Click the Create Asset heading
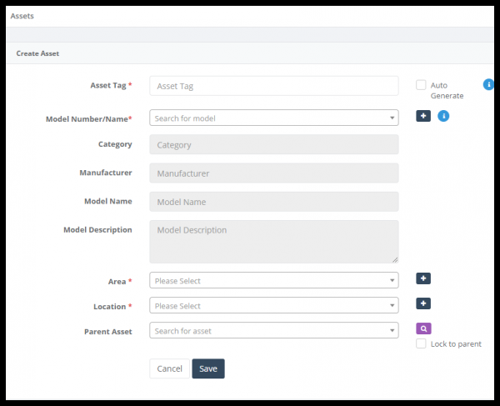Image resolution: width=500 pixels, height=406 pixels. 37,53
